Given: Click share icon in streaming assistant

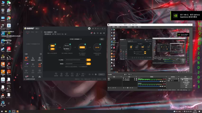Looking at the screenshot, I should click(104, 33).
